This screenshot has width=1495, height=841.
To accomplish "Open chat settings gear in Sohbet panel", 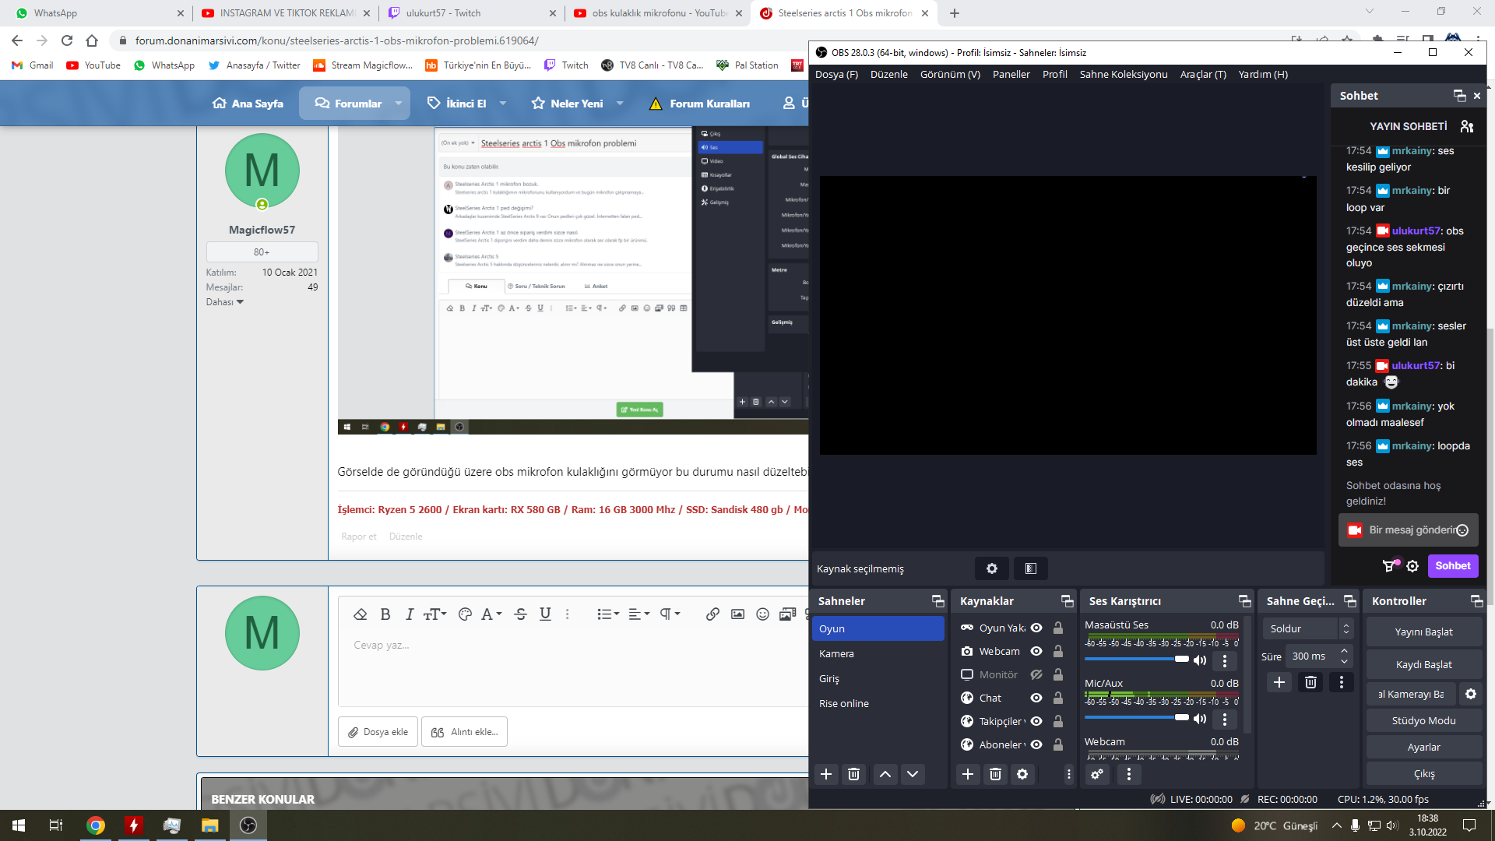I will (1412, 566).
